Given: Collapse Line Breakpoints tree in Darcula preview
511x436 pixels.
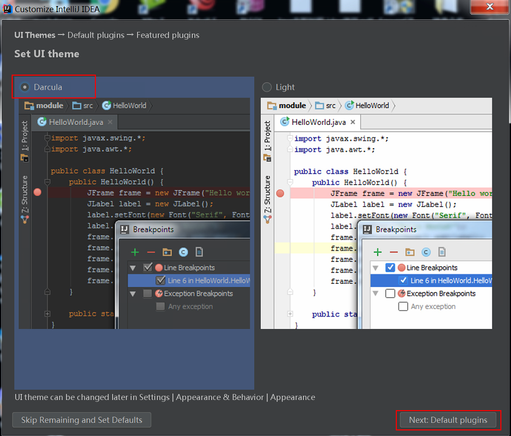Looking at the screenshot, I should click(132, 268).
